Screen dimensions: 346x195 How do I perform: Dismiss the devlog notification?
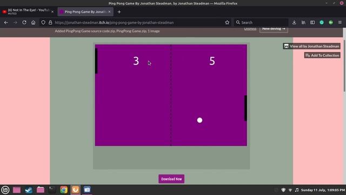coord(250,29)
